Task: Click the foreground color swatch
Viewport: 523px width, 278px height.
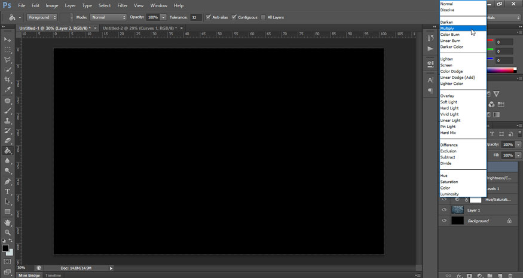Action: pos(5,248)
